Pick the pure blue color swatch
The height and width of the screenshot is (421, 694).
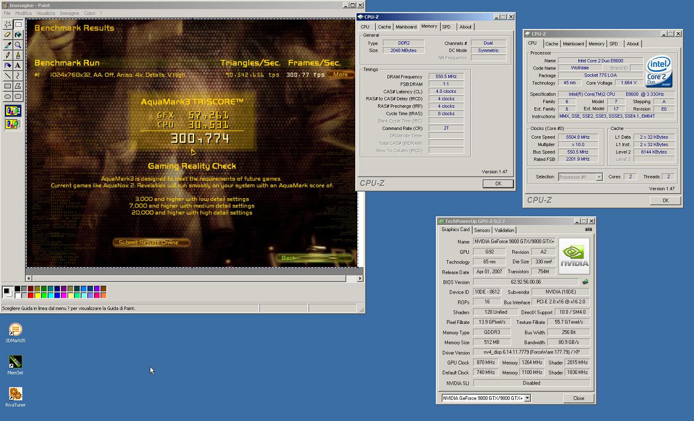point(57,295)
